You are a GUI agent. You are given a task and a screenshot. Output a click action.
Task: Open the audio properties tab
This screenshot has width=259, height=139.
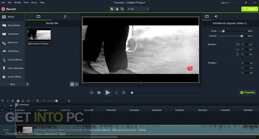[216, 16]
